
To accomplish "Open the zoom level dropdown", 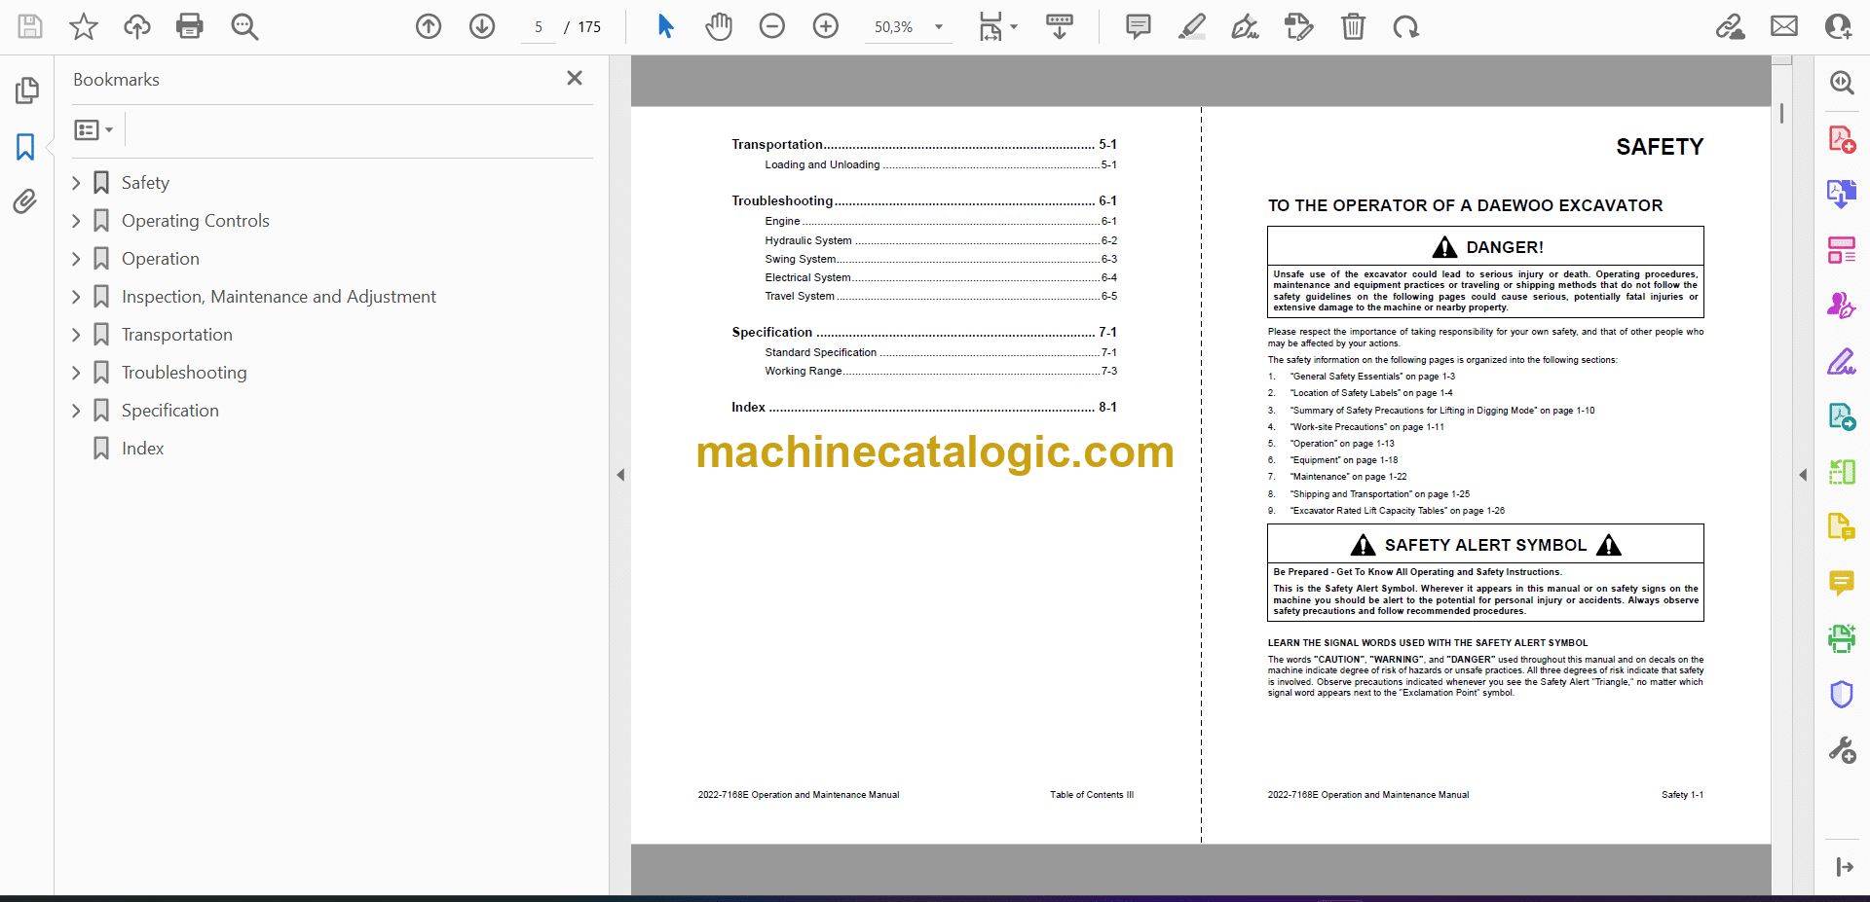I will 939,27.
